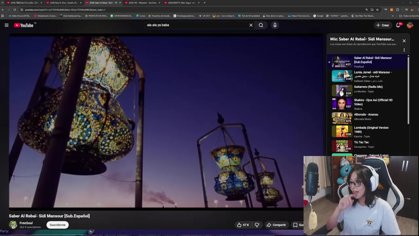Open Psicología práctica bookmark

tap(184, 16)
